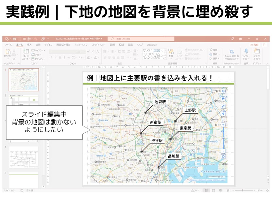Open the Quick Styles (クイックスタイル) dropdown
Viewport: 272px width, 204px height.
point(180,54)
